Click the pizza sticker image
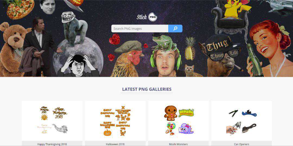The width and height of the screenshot is (293, 146). 20,9
